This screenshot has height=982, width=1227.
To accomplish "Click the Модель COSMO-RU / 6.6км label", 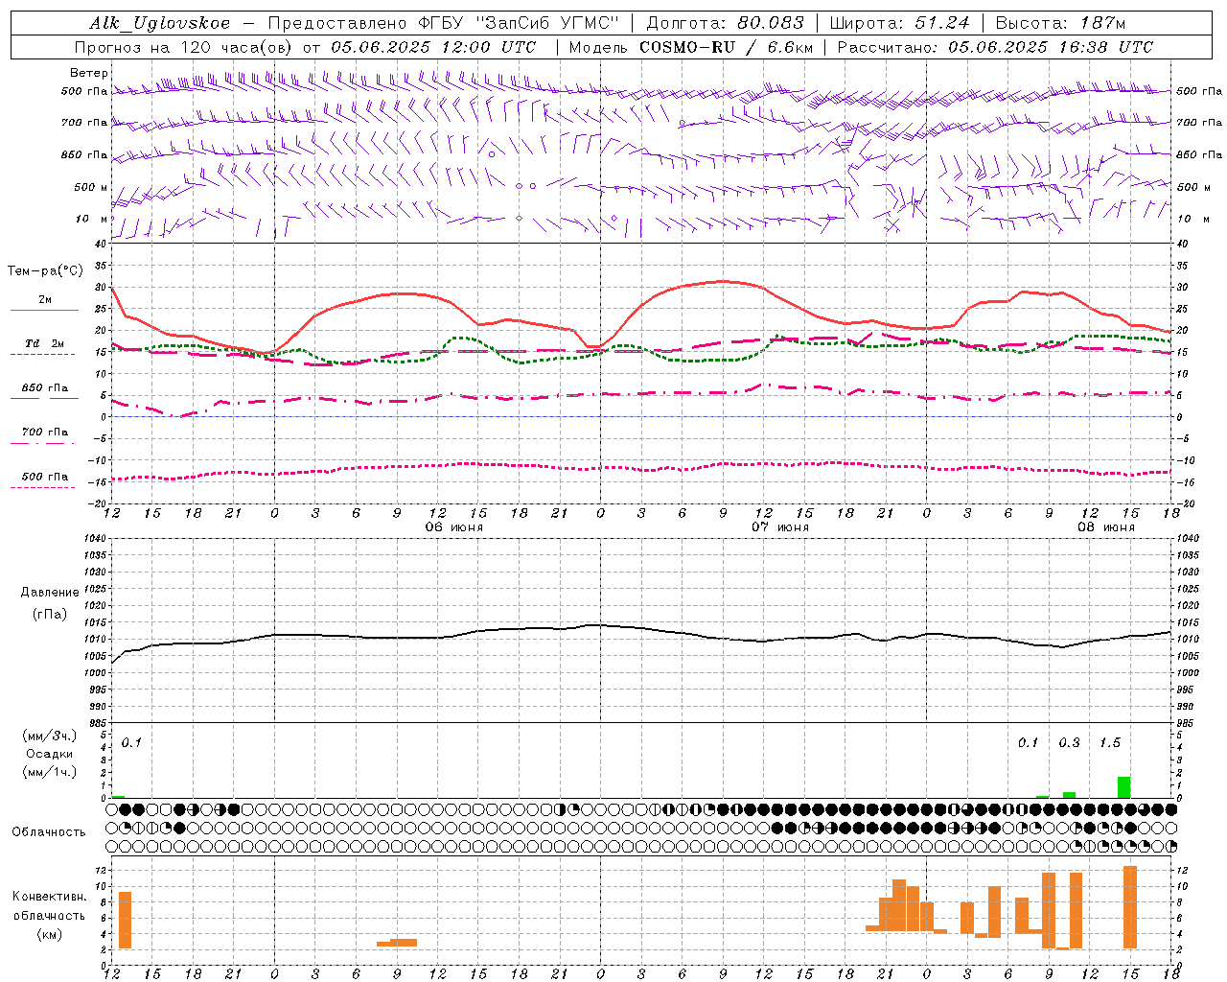I will [x=691, y=47].
